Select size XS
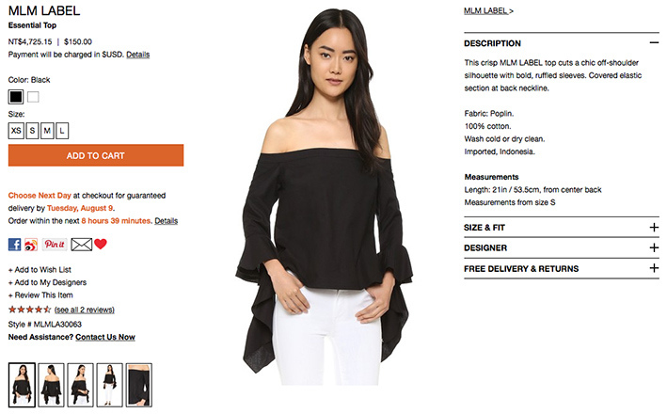 [x=16, y=131]
